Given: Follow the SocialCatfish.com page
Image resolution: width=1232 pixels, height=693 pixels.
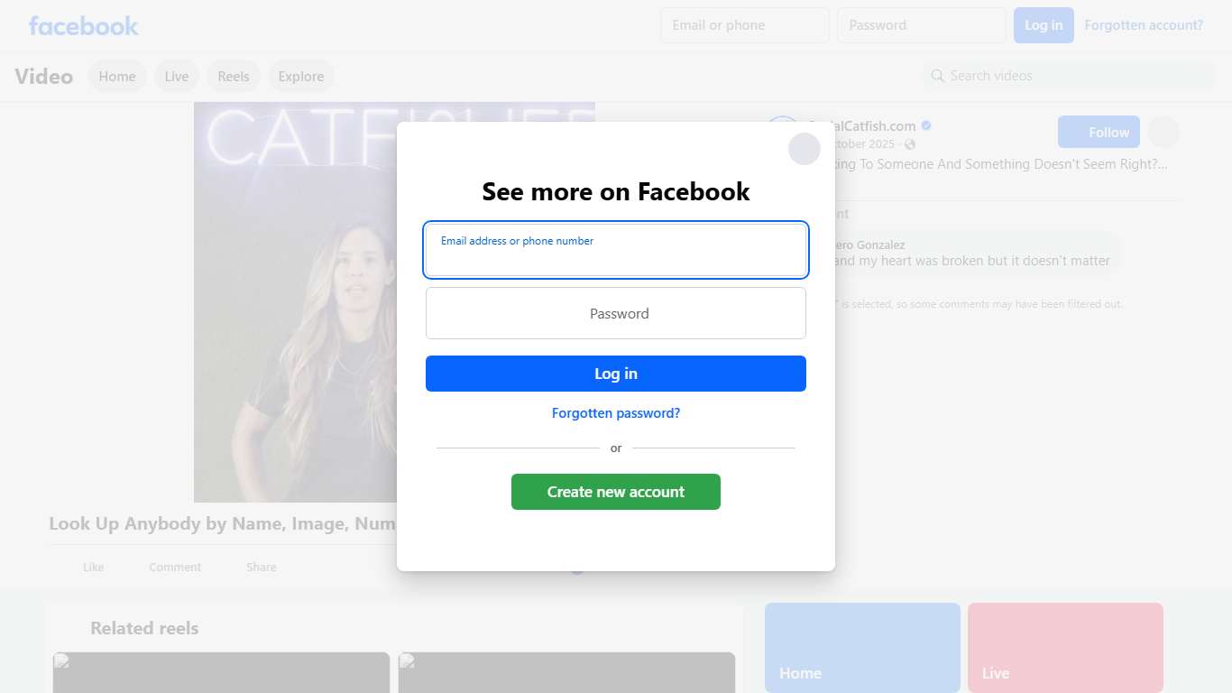Looking at the screenshot, I should 1099,133.
